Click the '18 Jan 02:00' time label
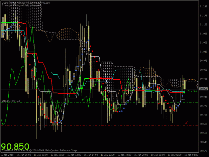The image size is (209, 157). 175,155
